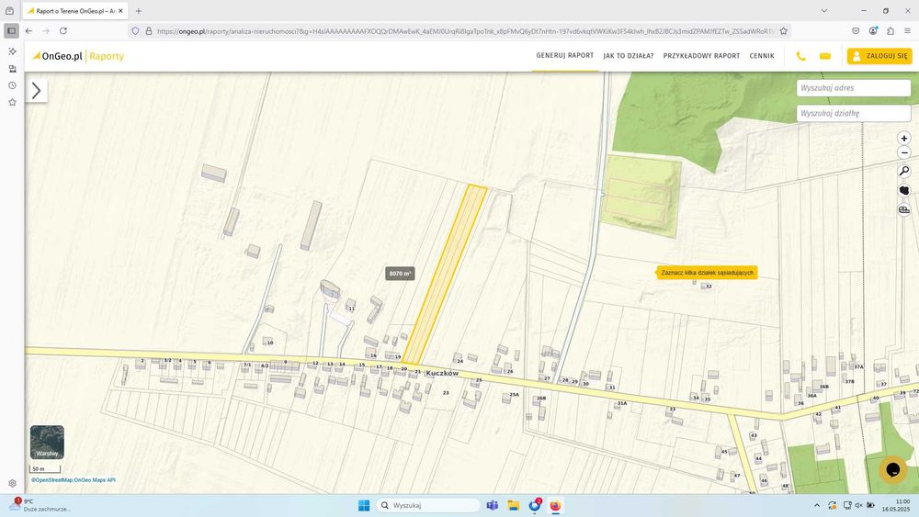Open Generuj Raport menu item
The height and width of the screenshot is (517, 919).
(564, 56)
